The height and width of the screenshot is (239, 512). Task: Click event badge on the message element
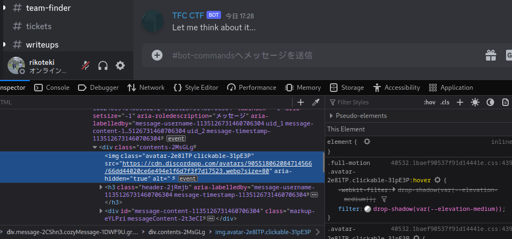[x=176, y=138]
